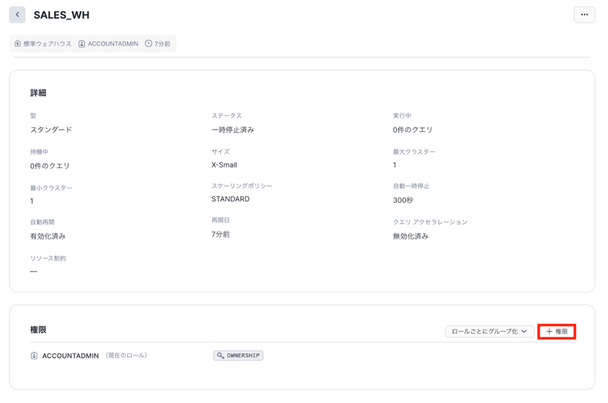Viewport: 608px width, 403px height.
Task: Click the 無効化済み query acceleration value
Action: (410, 236)
